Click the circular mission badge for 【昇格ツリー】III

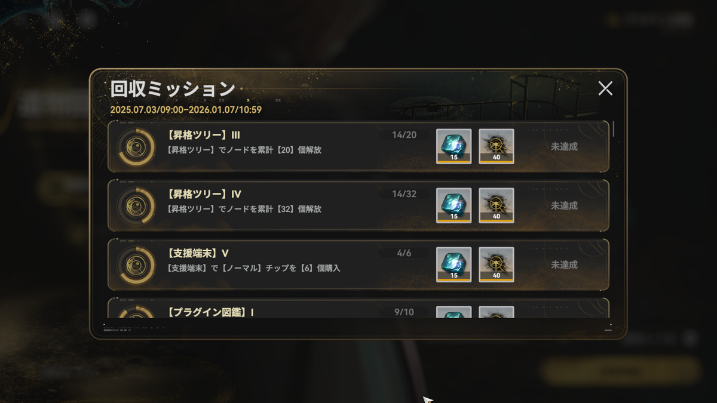136,146
